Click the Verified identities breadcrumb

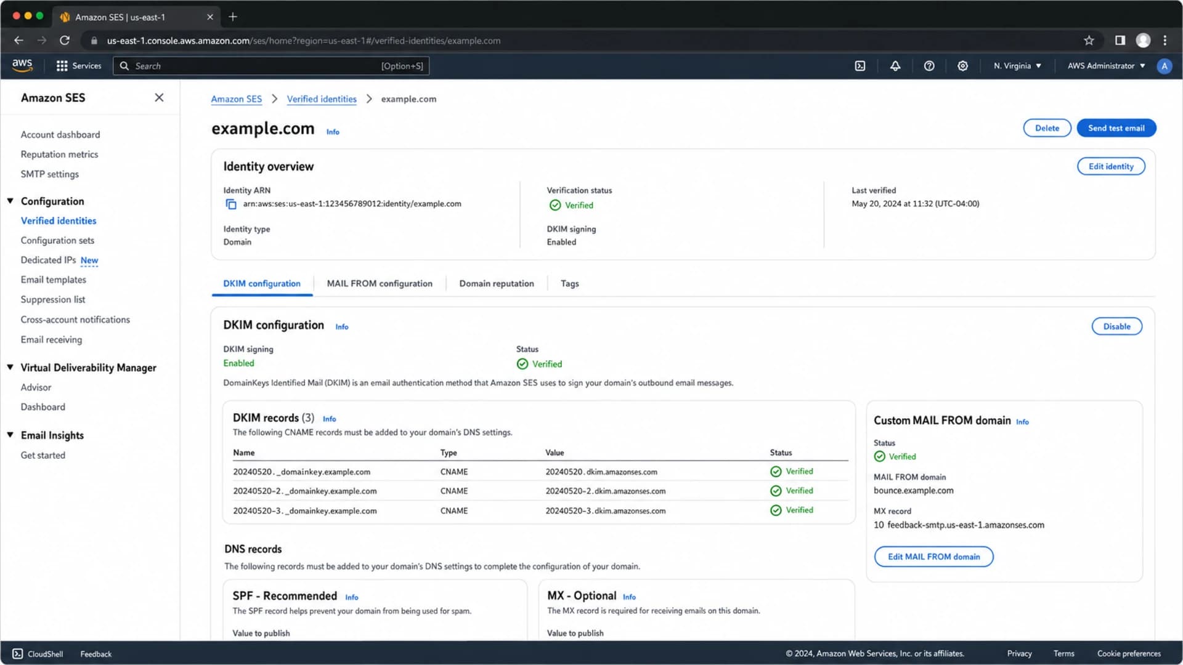[322, 99]
